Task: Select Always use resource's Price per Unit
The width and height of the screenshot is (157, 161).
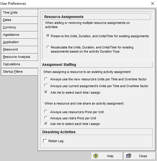Action: click(x=46, y=111)
